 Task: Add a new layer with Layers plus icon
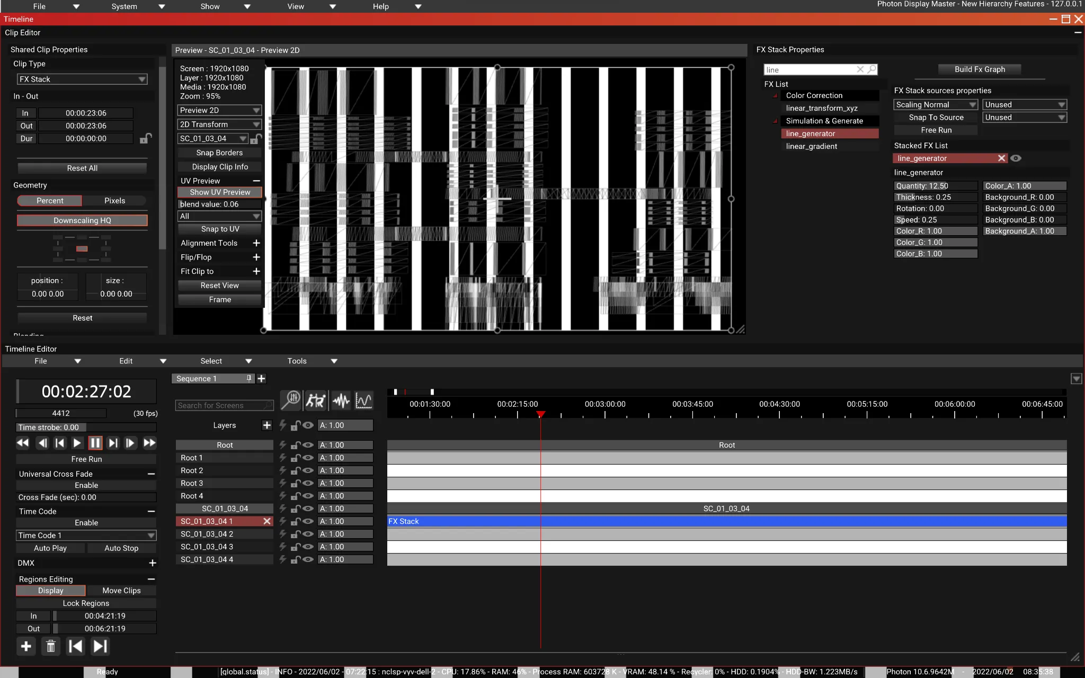click(267, 425)
